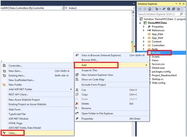Expand the References node
The height and width of the screenshot is (137, 187).
pyautogui.click(x=144, y=30)
